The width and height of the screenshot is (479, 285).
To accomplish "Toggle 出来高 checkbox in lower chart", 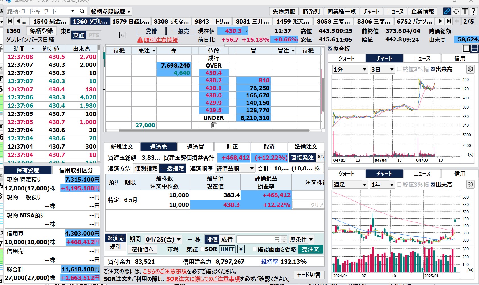I will click(x=433, y=184).
